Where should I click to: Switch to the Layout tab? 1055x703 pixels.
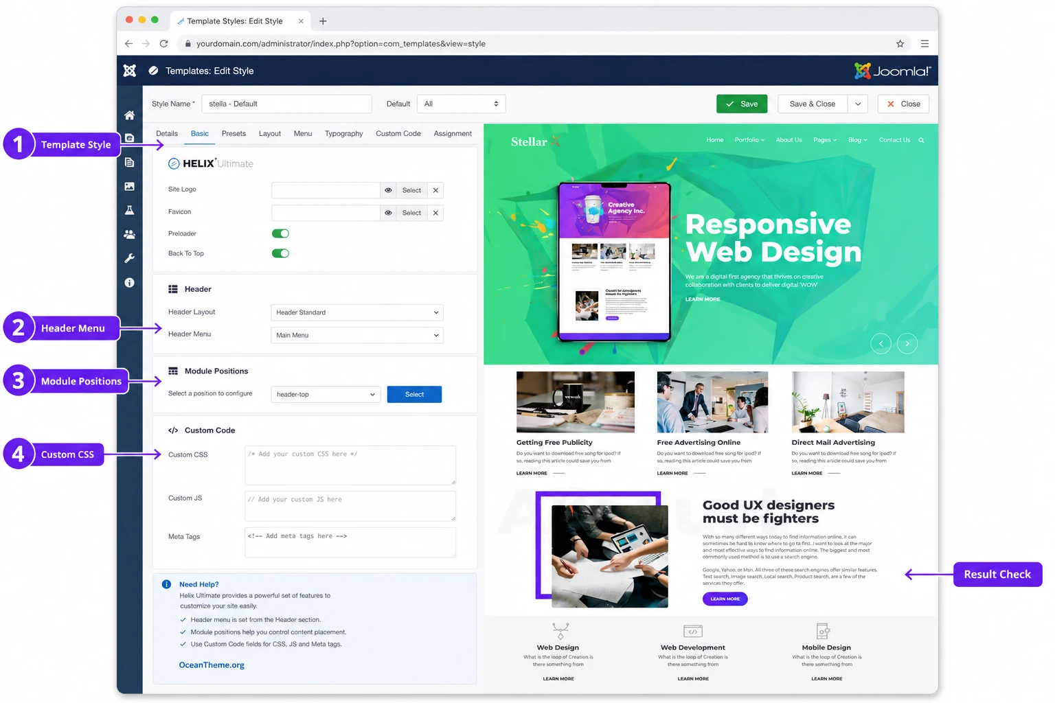[x=270, y=134]
